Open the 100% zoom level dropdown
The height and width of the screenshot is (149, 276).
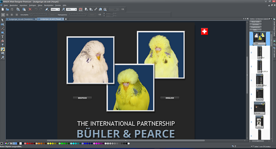tap(71, 9)
